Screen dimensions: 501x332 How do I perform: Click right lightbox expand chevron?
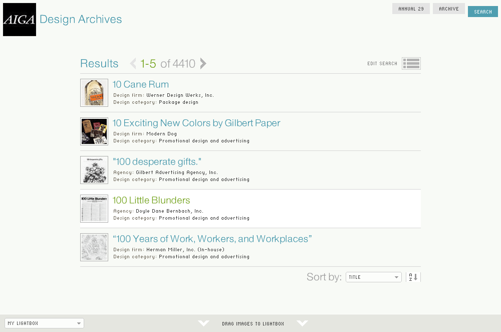pyautogui.click(x=302, y=323)
